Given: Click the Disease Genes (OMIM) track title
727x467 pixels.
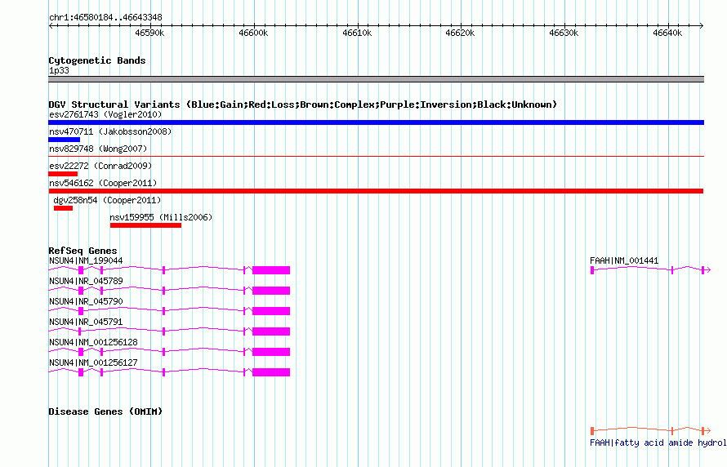Looking at the screenshot, I should 105,411.
